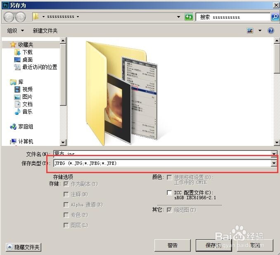Click the 保存 save button
This screenshot has width=280, height=255.
click(214, 245)
